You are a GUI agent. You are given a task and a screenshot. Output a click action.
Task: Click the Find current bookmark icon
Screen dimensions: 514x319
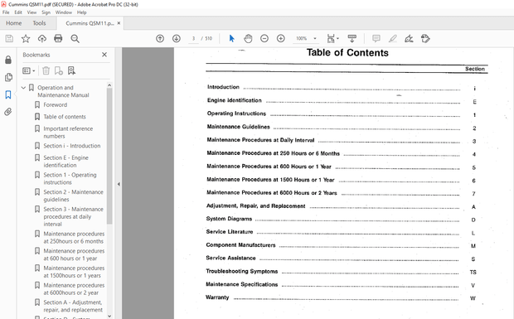(x=71, y=70)
